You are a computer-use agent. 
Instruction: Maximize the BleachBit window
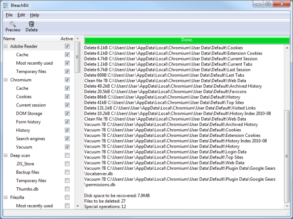tap(268, 4)
